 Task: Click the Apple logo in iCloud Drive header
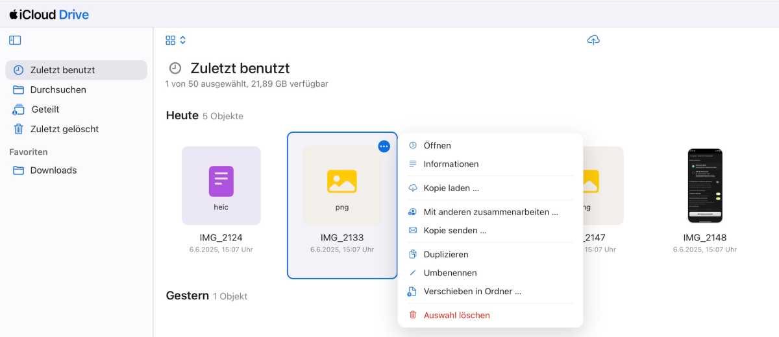pyautogui.click(x=13, y=14)
